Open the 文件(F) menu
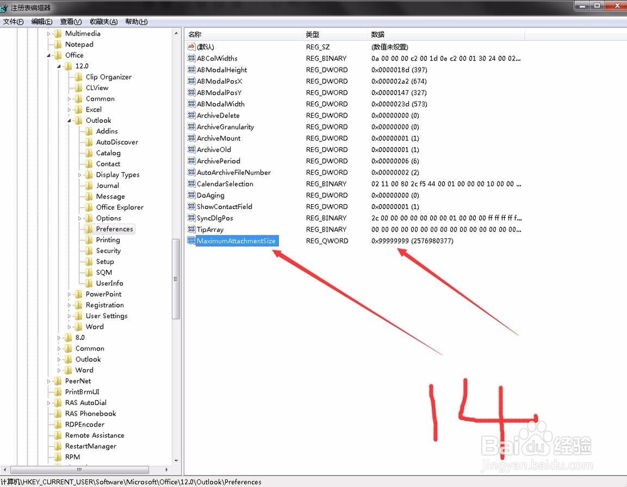 13,22
